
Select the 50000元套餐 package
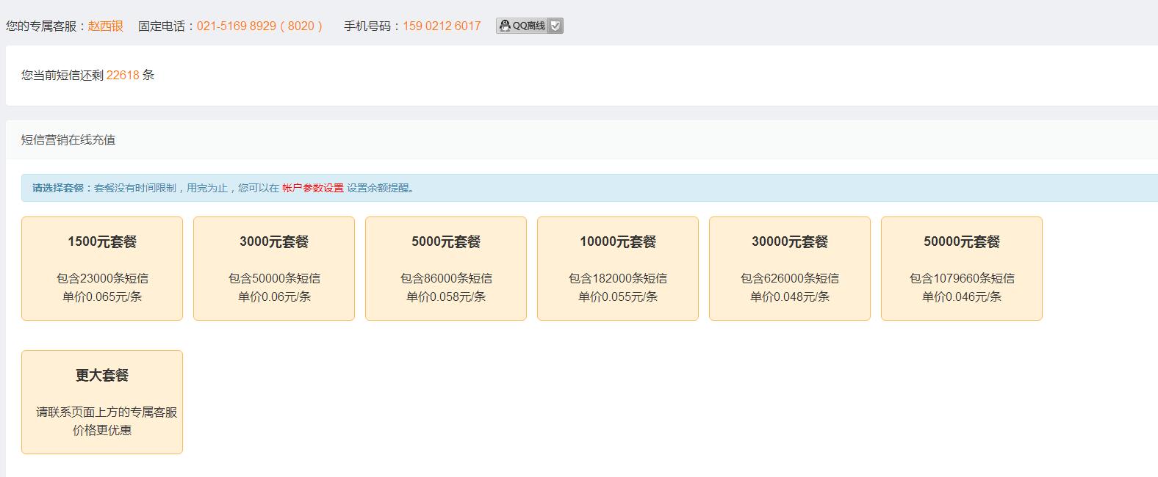[x=962, y=268]
